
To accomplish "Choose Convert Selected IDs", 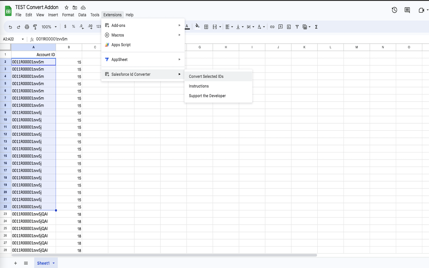I will pyautogui.click(x=218, y=76).
